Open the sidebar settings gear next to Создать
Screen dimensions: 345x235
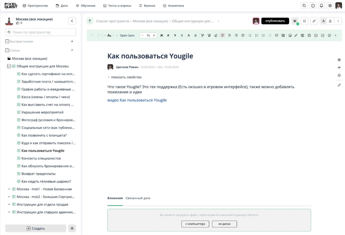coord(72,228)
